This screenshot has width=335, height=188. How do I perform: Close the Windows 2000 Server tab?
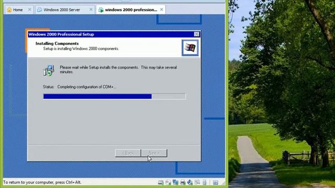click(x=91, y=9)
